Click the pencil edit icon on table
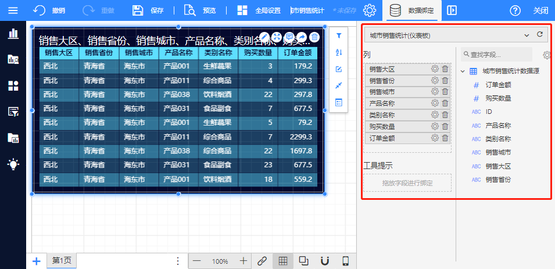The height and width of the screenshot is (269, 555). (264, 37)
